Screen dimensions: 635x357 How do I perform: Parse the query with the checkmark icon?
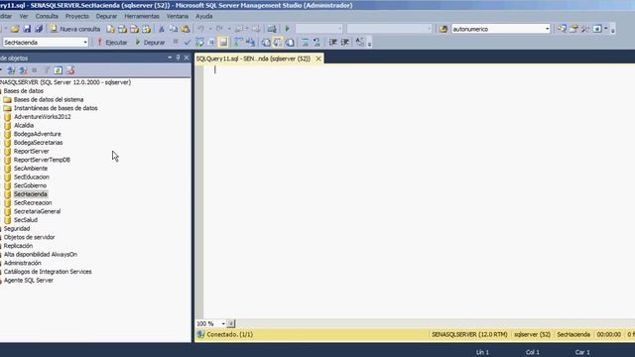[188, 42]
